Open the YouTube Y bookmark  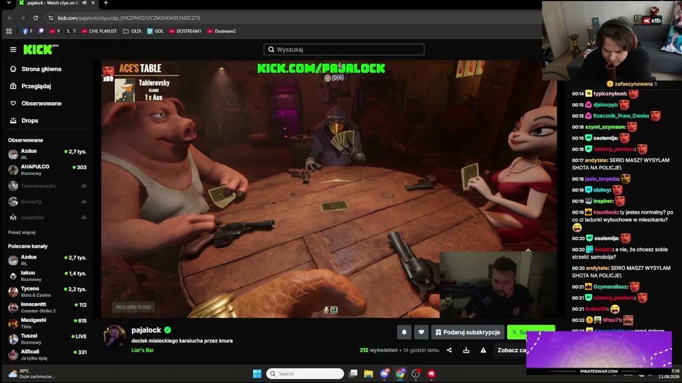coord(55,31)
